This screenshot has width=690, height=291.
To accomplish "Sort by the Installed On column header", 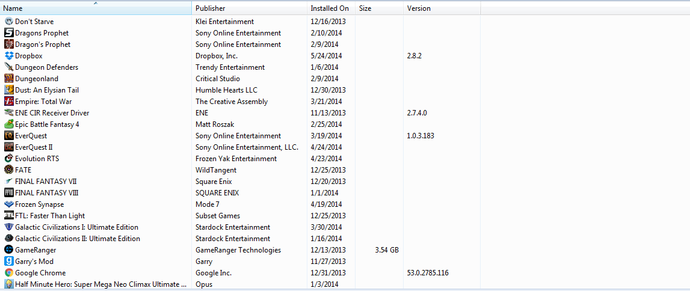I will click(331, 8).
